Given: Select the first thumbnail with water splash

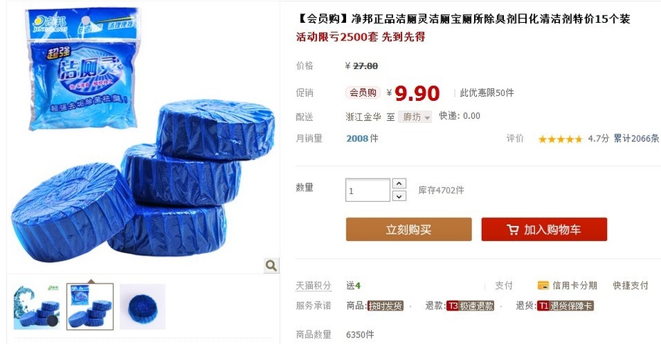Looking at the screenshot, I should click(x=37, y=307).
